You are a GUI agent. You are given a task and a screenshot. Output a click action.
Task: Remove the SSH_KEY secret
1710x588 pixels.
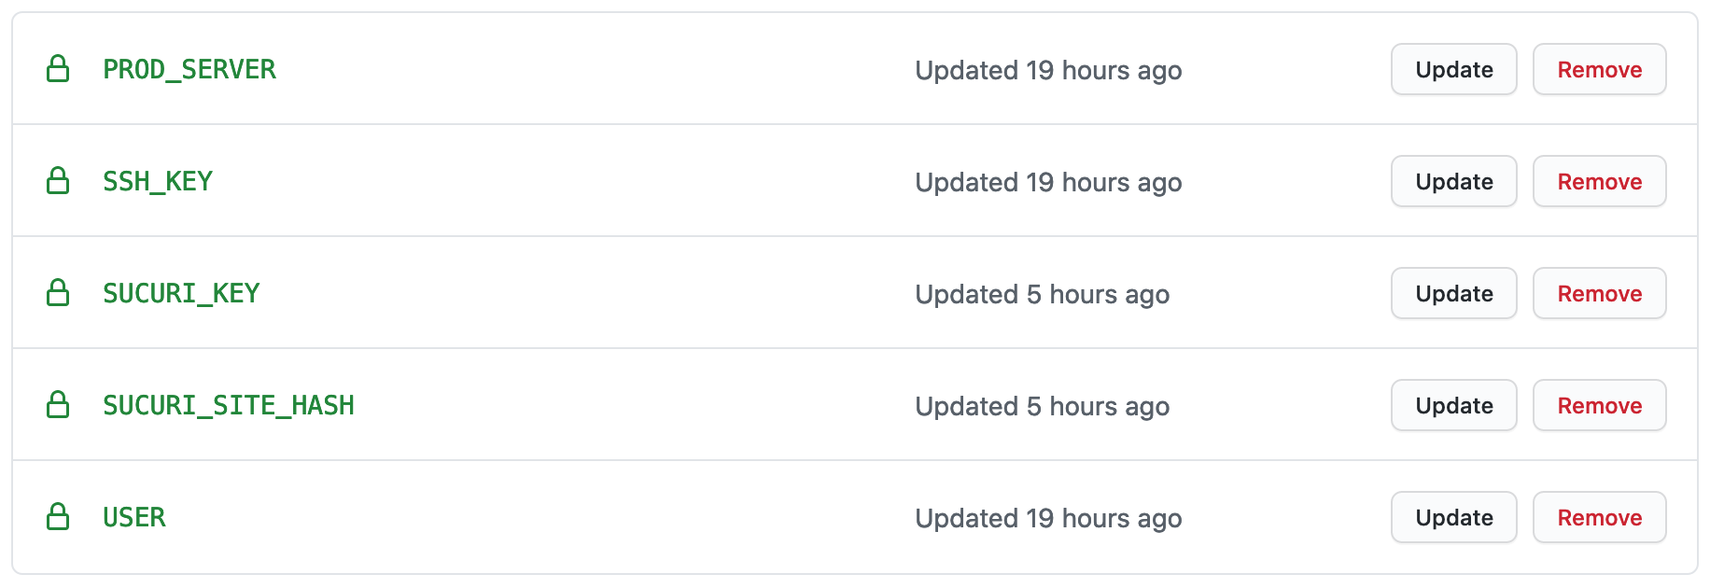pos(1599,182)
